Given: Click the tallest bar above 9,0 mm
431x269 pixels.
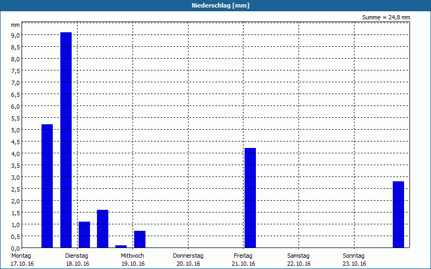Looking at the screenshot, I should tap(66, 140).
